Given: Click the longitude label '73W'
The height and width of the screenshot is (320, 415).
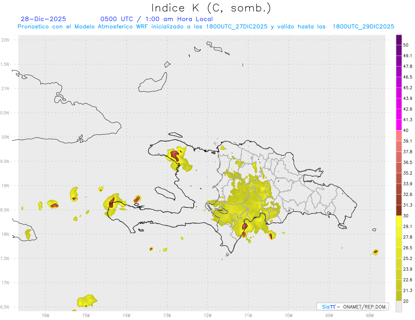Looking at the screenshot, I should click(167, 315).
